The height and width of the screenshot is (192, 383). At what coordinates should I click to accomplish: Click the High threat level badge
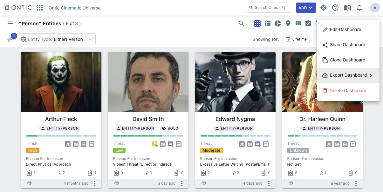point(33,150)
